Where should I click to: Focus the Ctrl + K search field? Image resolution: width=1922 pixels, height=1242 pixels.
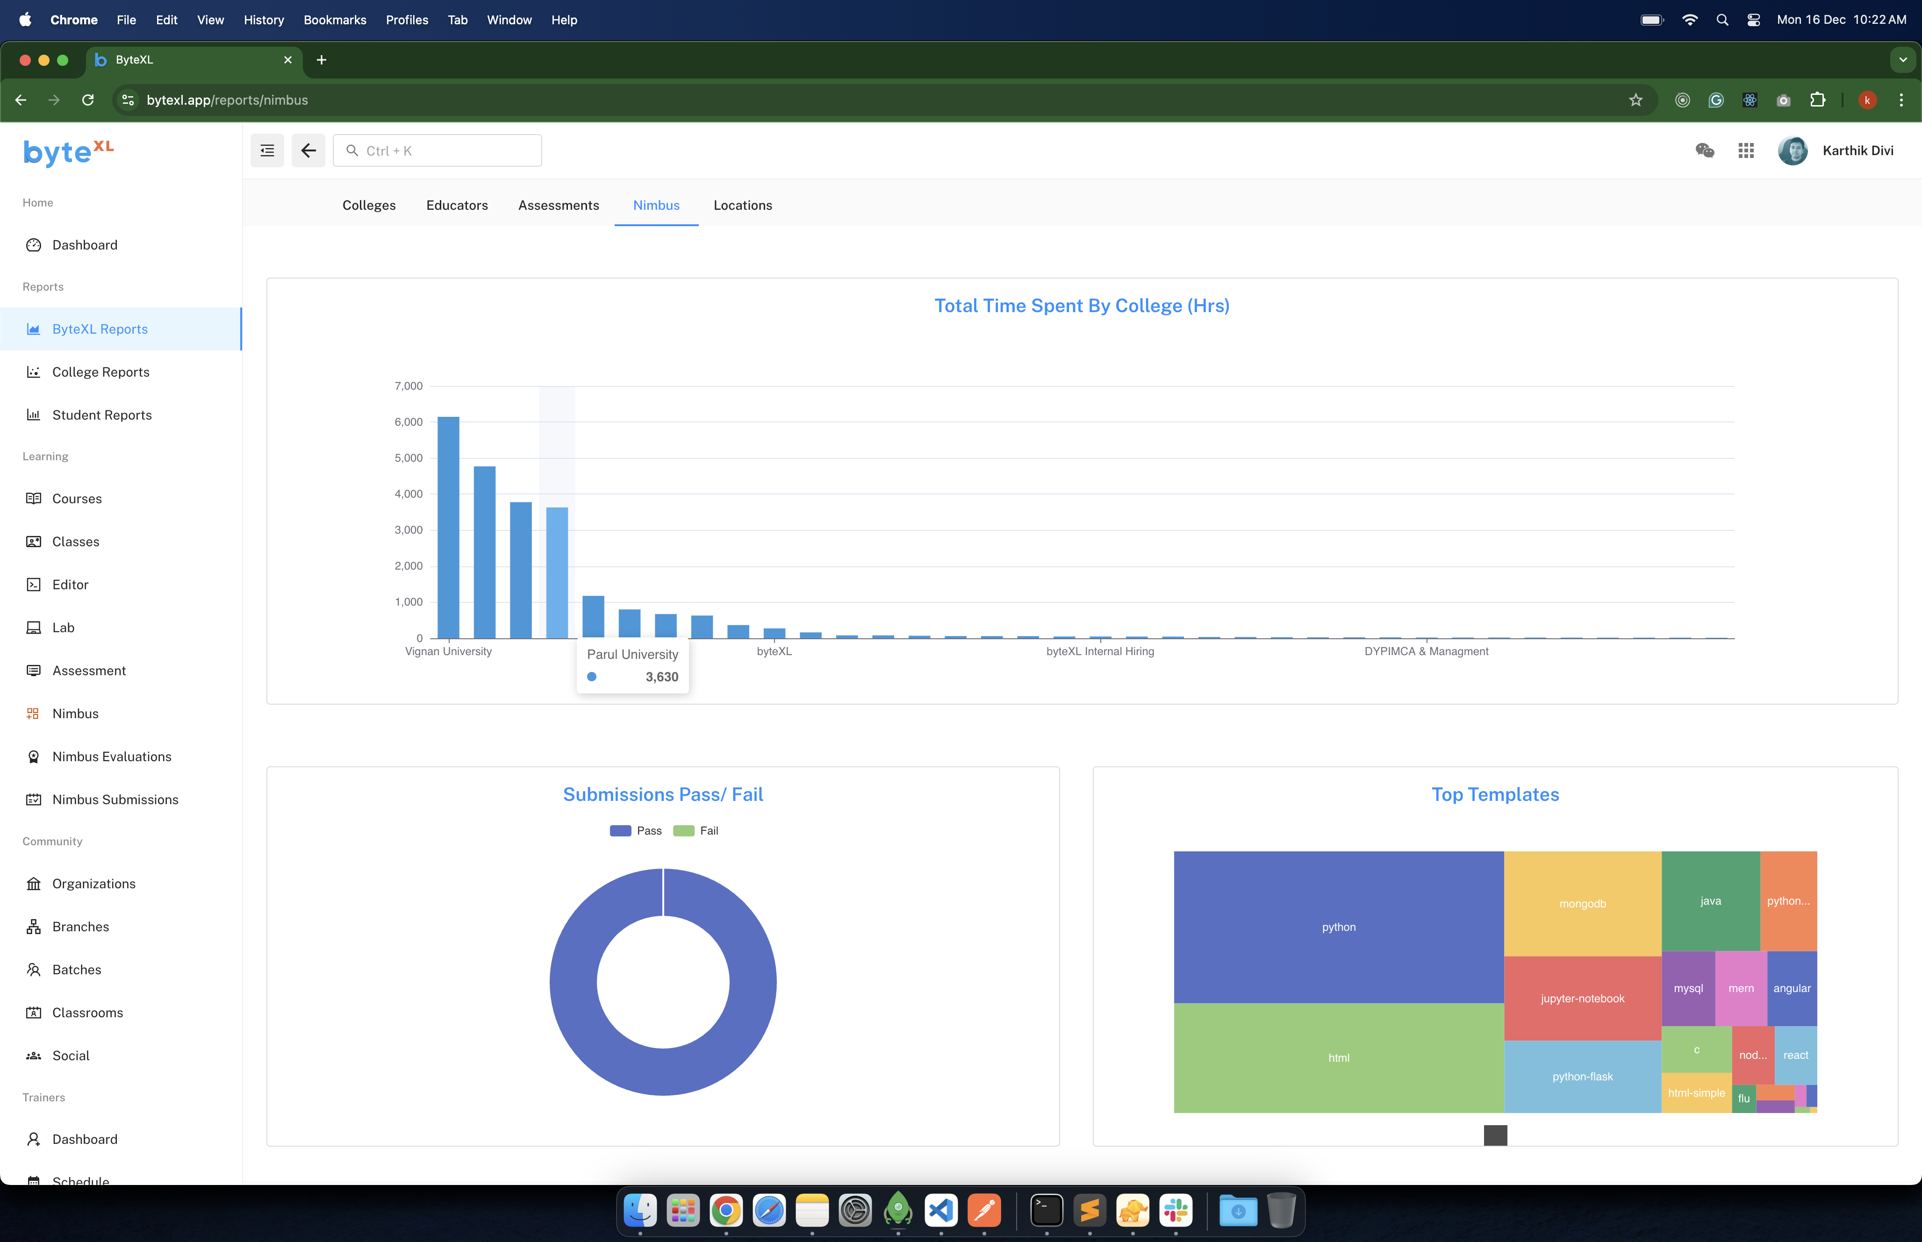pyautogui.click(x=438, y=151)
